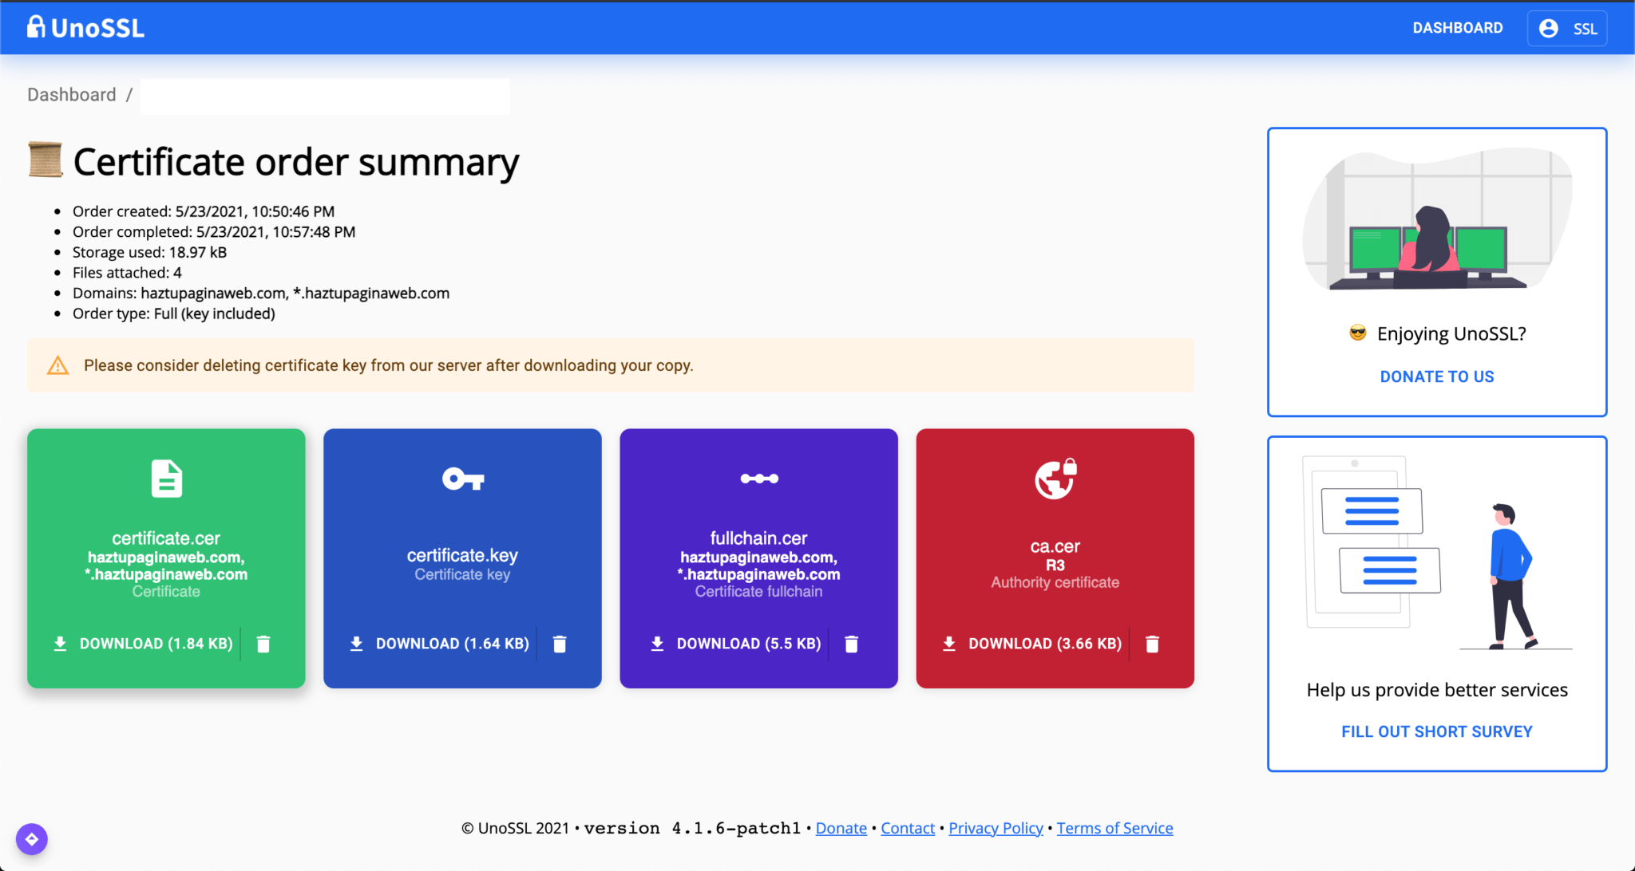Click the Dashboard breadcrumb link

(71, 94)
